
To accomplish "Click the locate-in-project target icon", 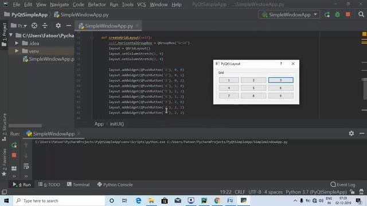I will [x=34, y=26].
